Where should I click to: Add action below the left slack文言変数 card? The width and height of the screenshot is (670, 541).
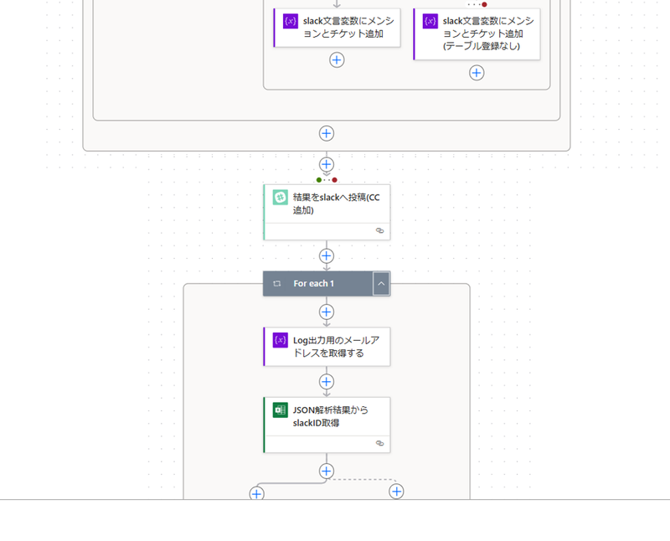point(337,59)
